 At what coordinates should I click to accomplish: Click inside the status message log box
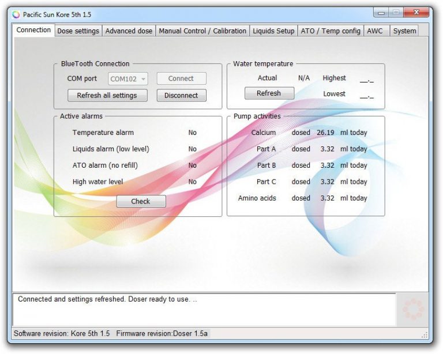click(x=202, y=310)
